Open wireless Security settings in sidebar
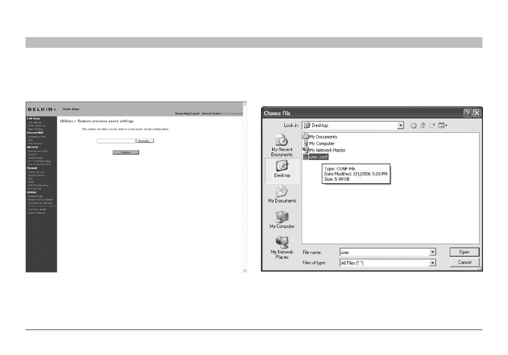This screenshot has height=355, width=508. [32, 154]
